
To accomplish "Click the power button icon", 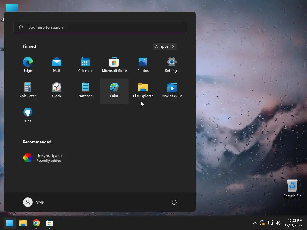I will coord(174,202).
